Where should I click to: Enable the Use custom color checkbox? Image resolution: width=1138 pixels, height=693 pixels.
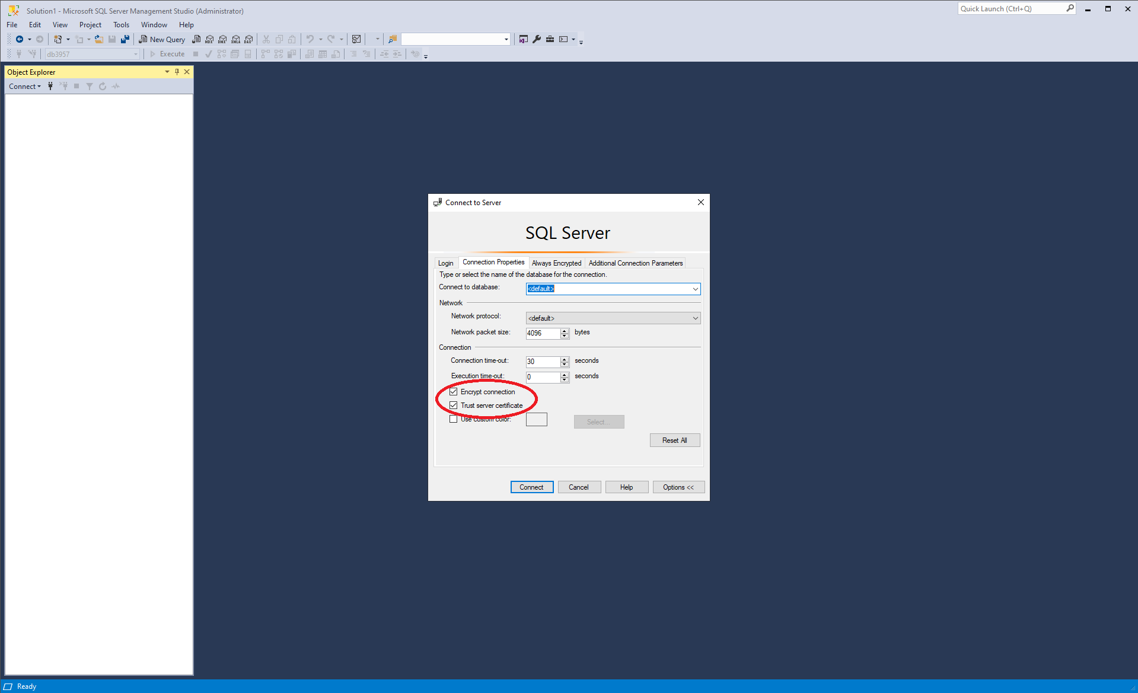[454, 419]
